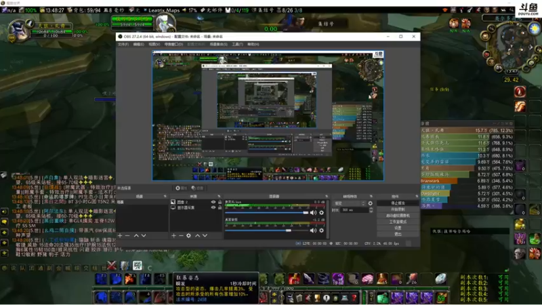Adjust the 桌面音频 volume slider
The image size is (542, 305).
click(x=266, y=230)
